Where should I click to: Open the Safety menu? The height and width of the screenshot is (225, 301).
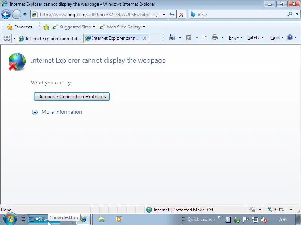click(x=255, y=37)
